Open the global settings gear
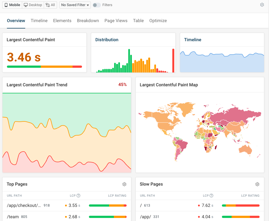The height and width of the screenshot is (221, 269). 262,5
